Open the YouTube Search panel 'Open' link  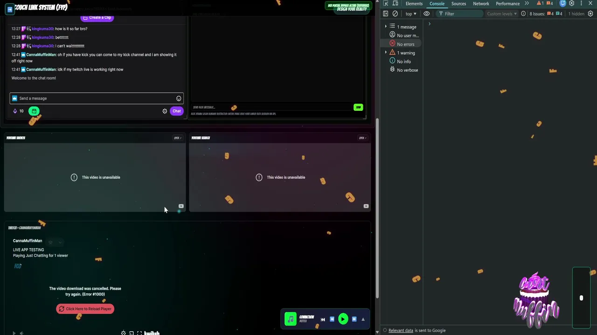click(x=362, y=138)
